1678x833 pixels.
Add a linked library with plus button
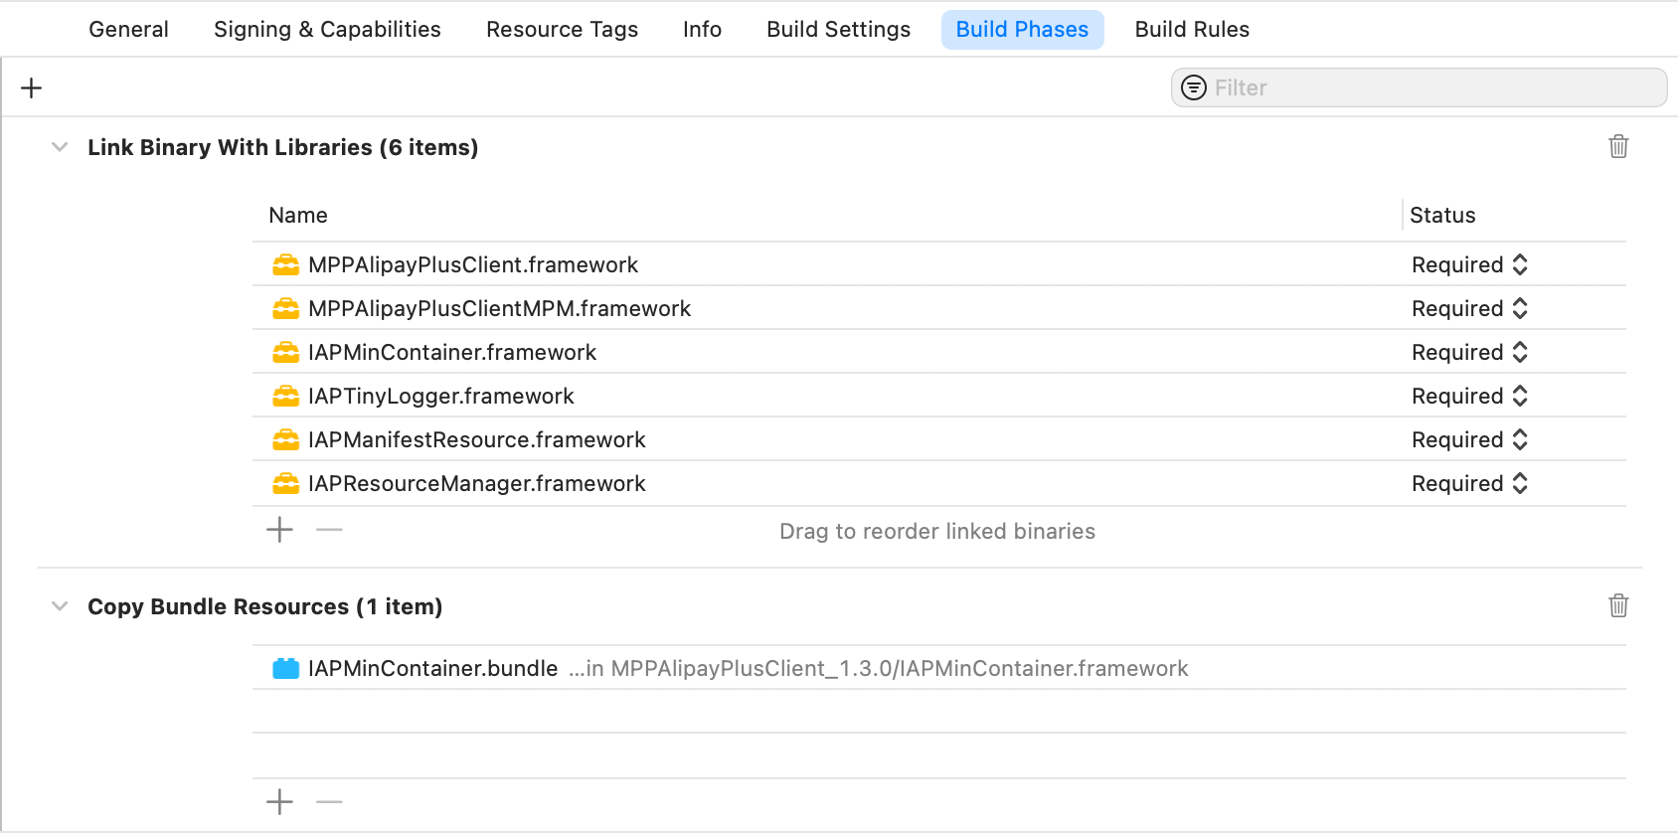click(280, 530)
